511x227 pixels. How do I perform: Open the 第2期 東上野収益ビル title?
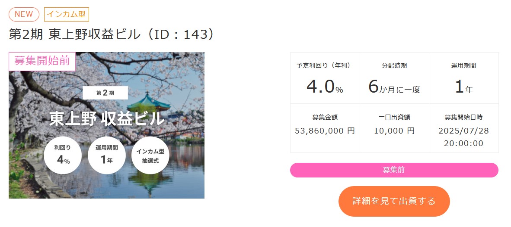coord(112,34)
